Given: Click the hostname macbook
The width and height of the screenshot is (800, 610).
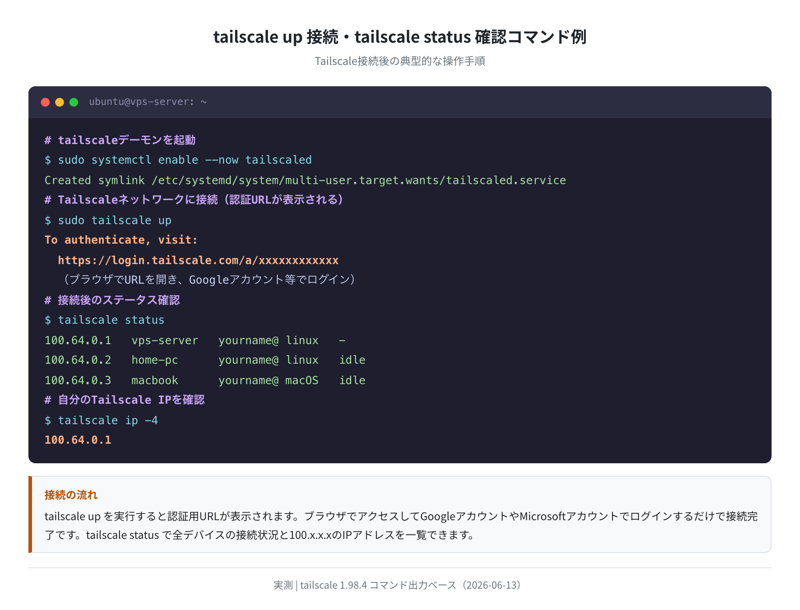Looking at the screenshot, I should (155, 380).
